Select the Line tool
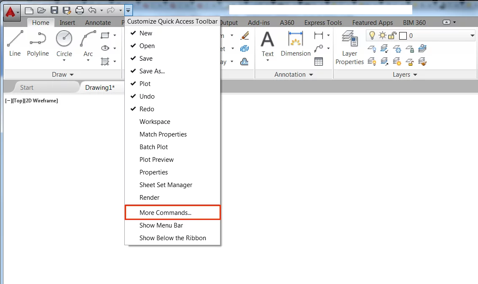The width and height of the screenshot is (478, 284). click(14, 45)
